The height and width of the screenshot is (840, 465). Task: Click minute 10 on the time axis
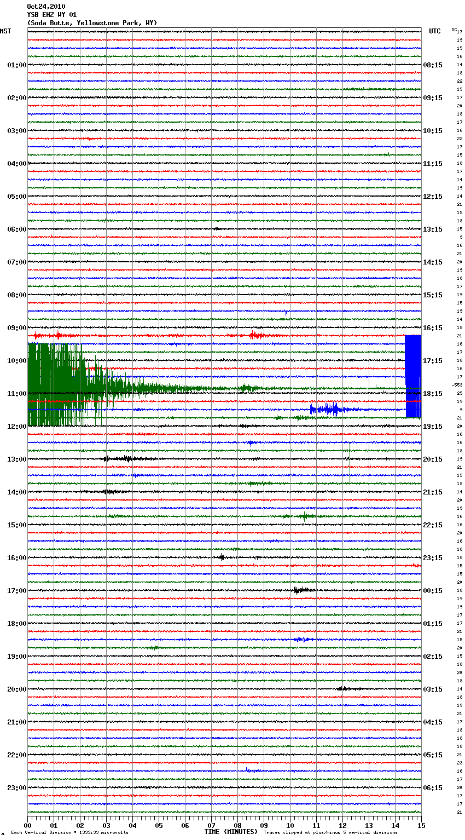[x=290, y=825]
